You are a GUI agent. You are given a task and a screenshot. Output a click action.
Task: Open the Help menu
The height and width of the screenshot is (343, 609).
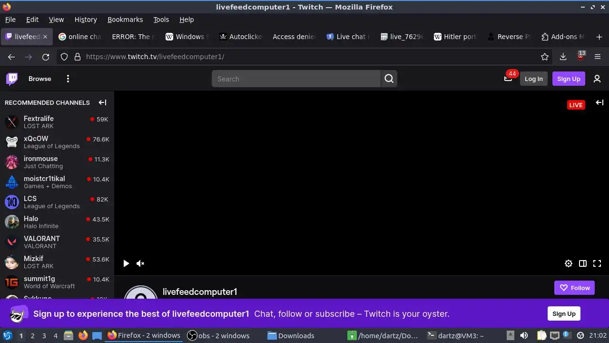pos(187,20)
